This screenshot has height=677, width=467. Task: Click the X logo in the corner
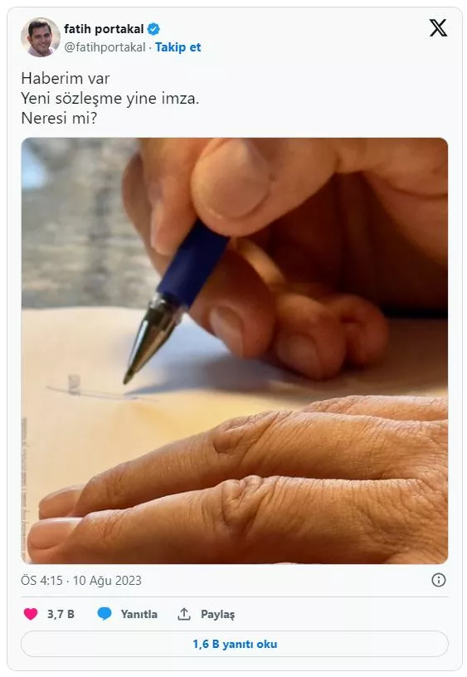pos(438,28)
